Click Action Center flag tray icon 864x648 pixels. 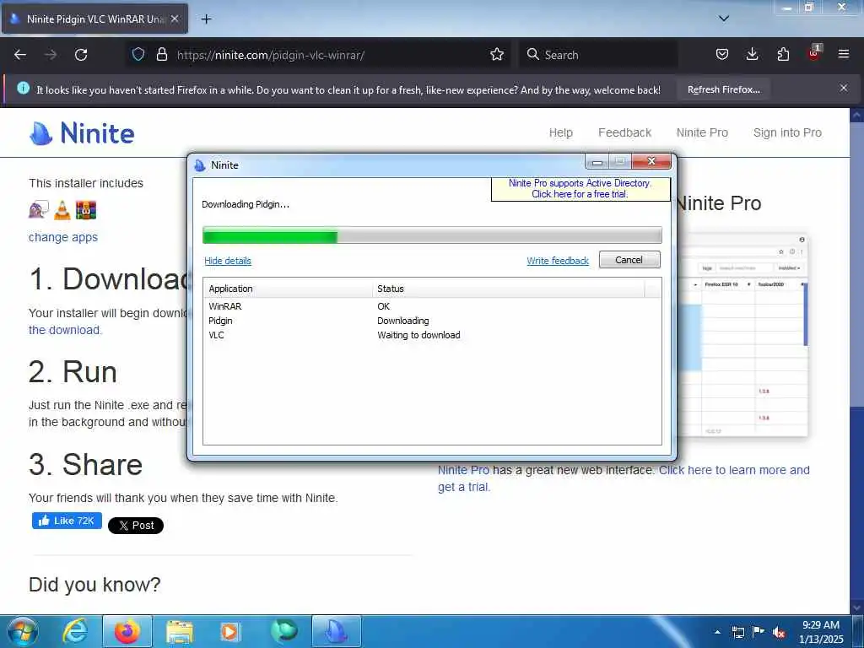[x=759, y=632]
